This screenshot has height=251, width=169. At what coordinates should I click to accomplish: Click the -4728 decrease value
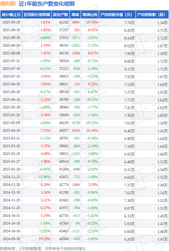click(75, 123)
